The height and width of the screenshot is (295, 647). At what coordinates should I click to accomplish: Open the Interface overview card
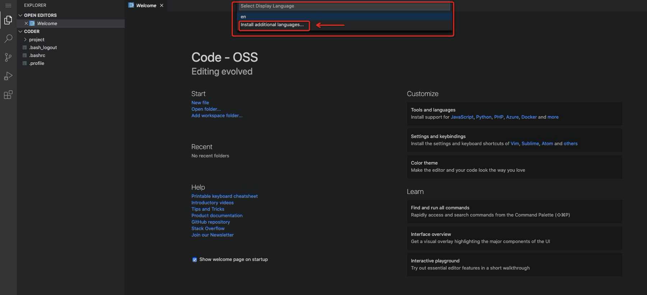coord(514,238)
